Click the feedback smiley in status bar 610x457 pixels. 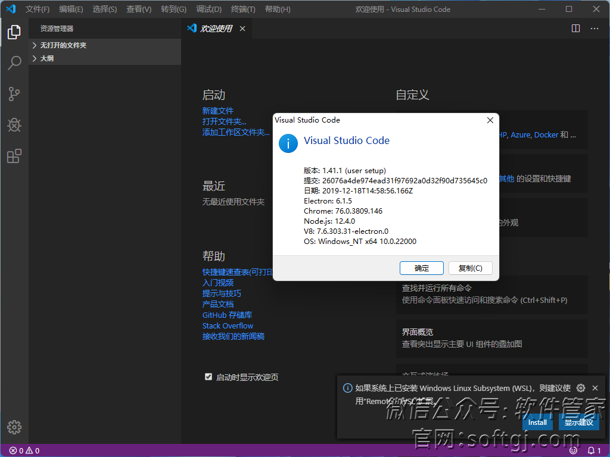click(573, 451)
